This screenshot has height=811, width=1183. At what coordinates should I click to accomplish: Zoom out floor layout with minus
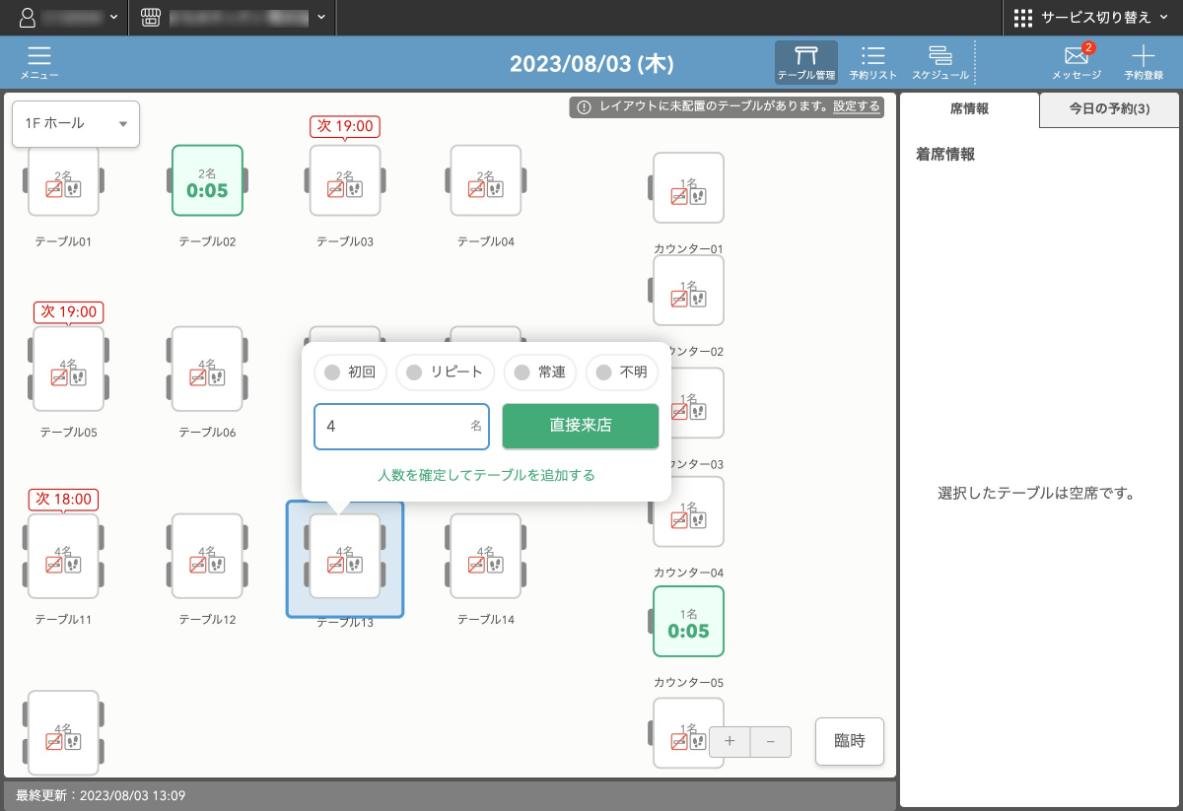pyautogui.click(x=771, y=742)
